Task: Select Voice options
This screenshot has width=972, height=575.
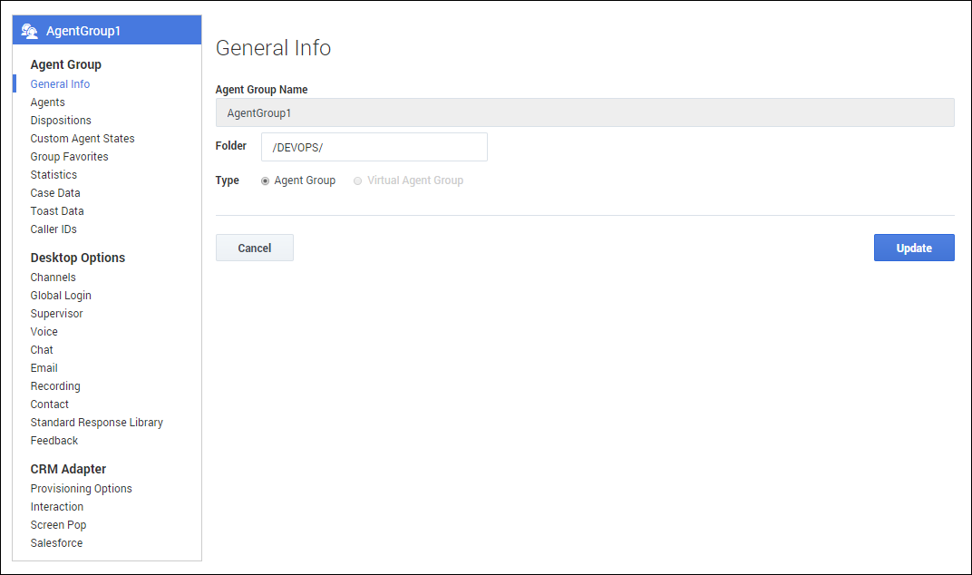Action: click(x=44, y=332)
